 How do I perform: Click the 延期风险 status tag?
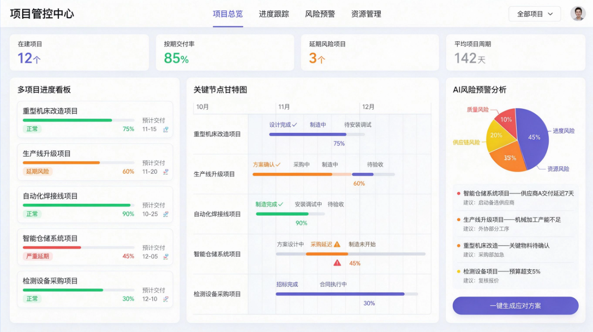coord(38,171)
